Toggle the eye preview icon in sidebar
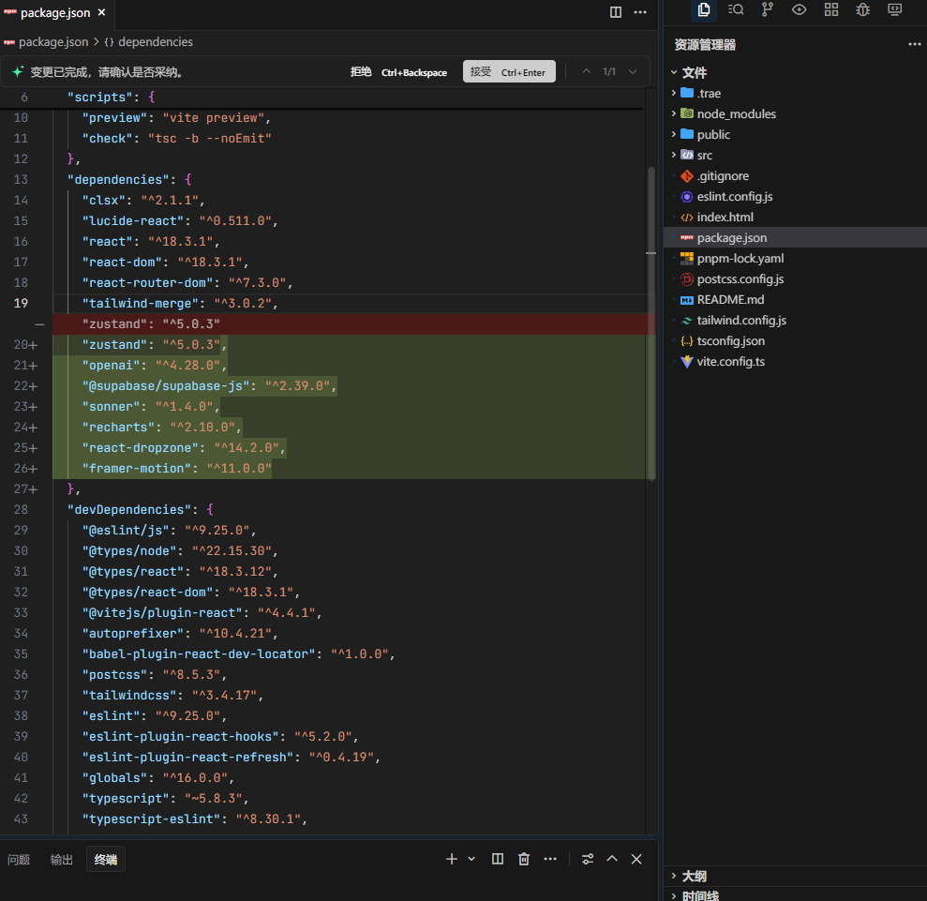Image resolution: width=927 pixels, height=901 pixels. click(800, 9)
